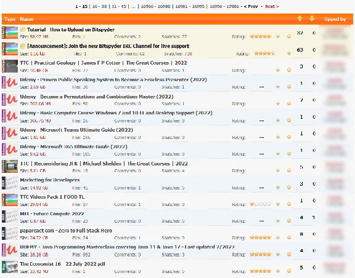Sort by leechers down arrow header
Image resolution: width=355 pixels, height=278 pixels.
[312, 19]
